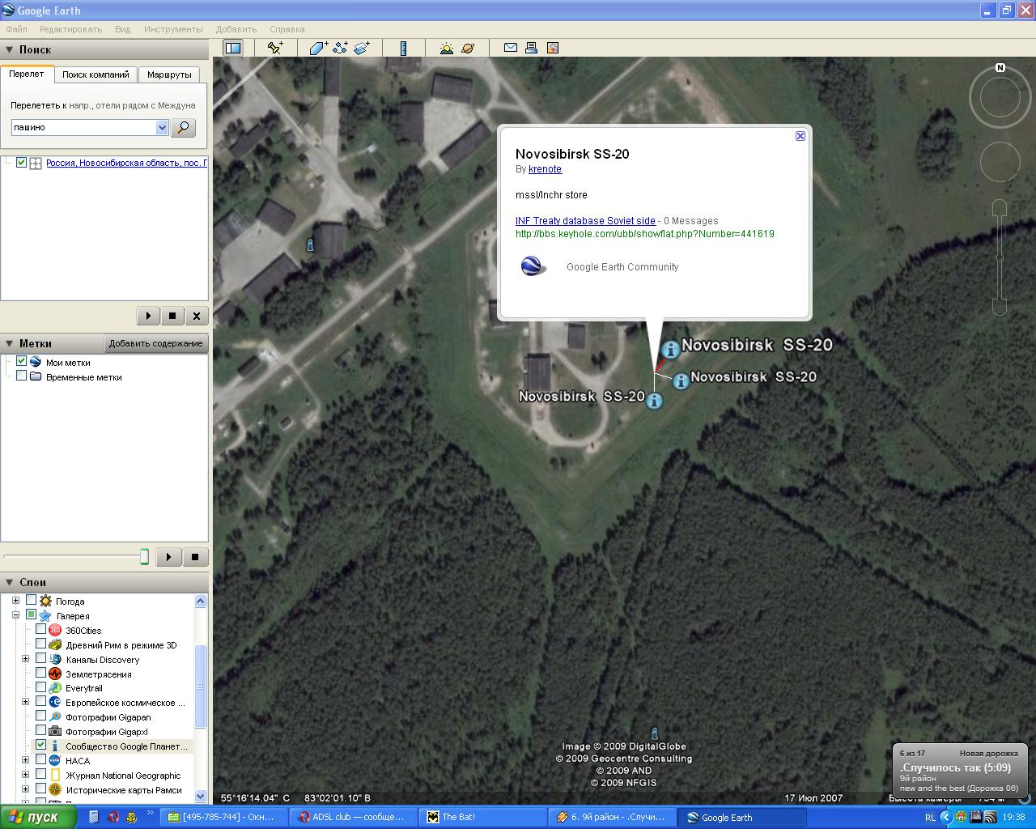Click info placemark beside middle Novosibirsk SS-20 label
The height and width of the screenshot is (829, 1036).
[681, 380]
